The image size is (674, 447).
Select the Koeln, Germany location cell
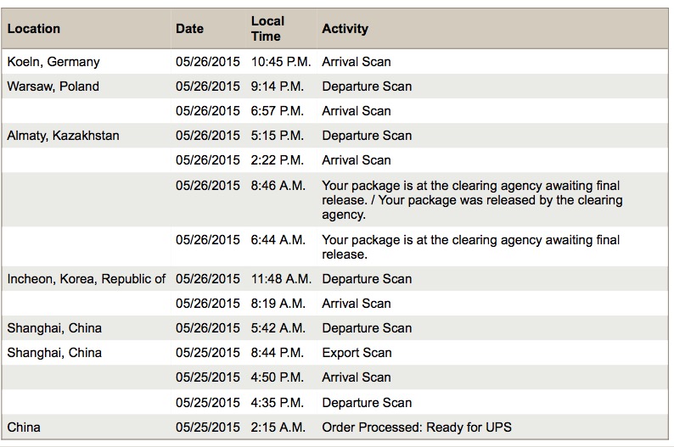[x=53, y=62]
